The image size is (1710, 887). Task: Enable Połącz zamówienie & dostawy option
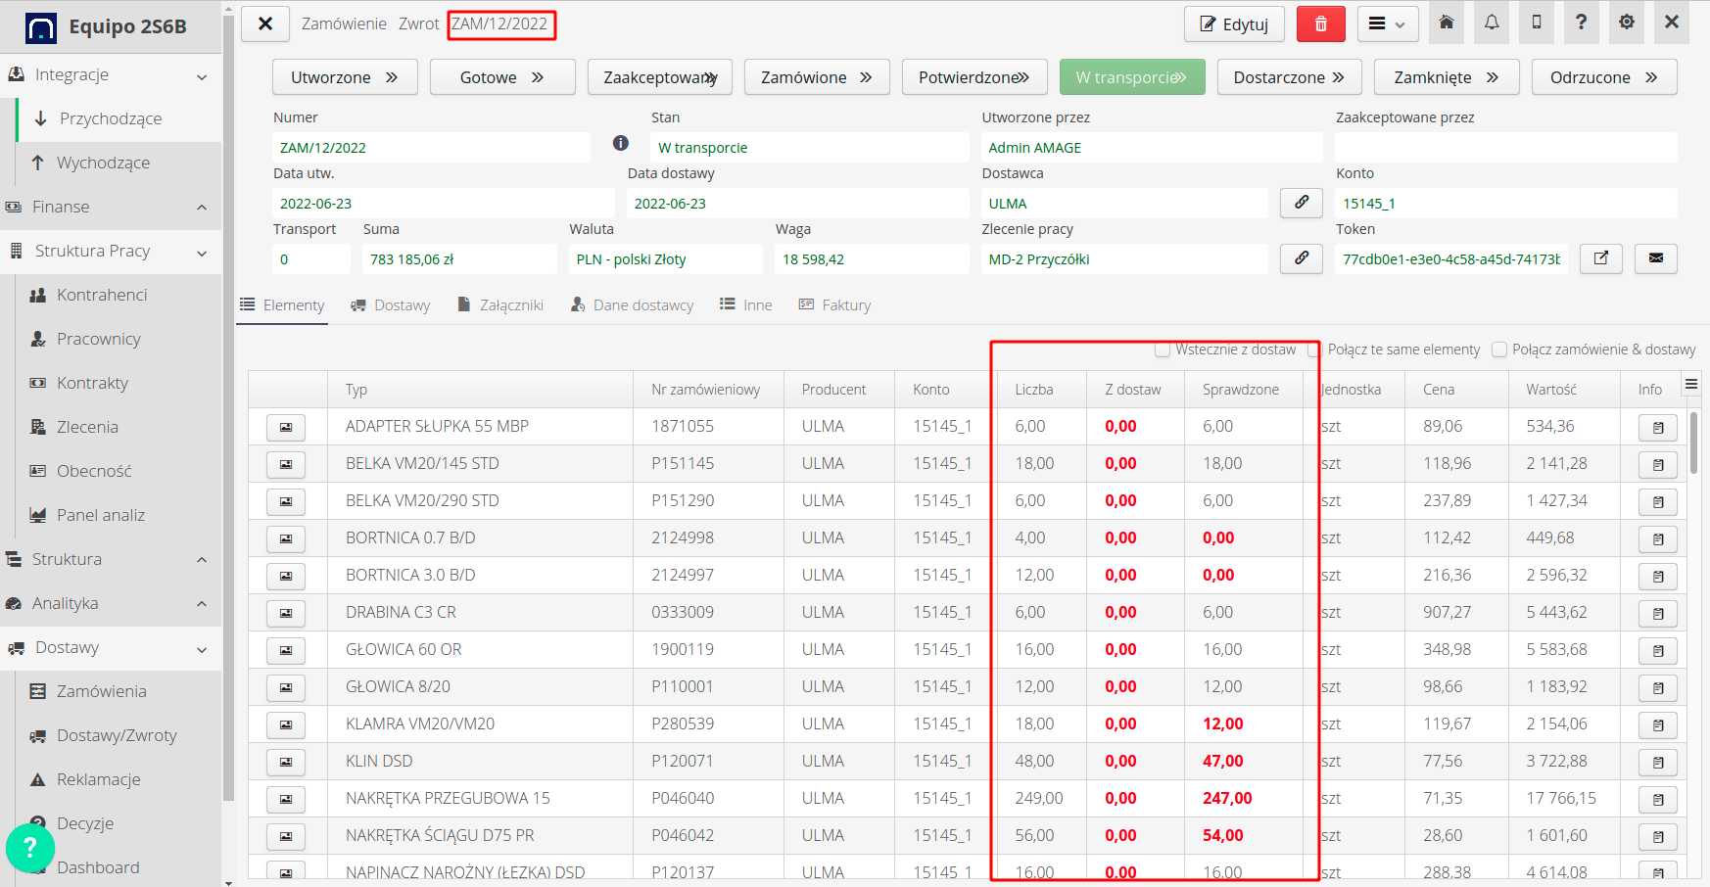(1498, 350)
